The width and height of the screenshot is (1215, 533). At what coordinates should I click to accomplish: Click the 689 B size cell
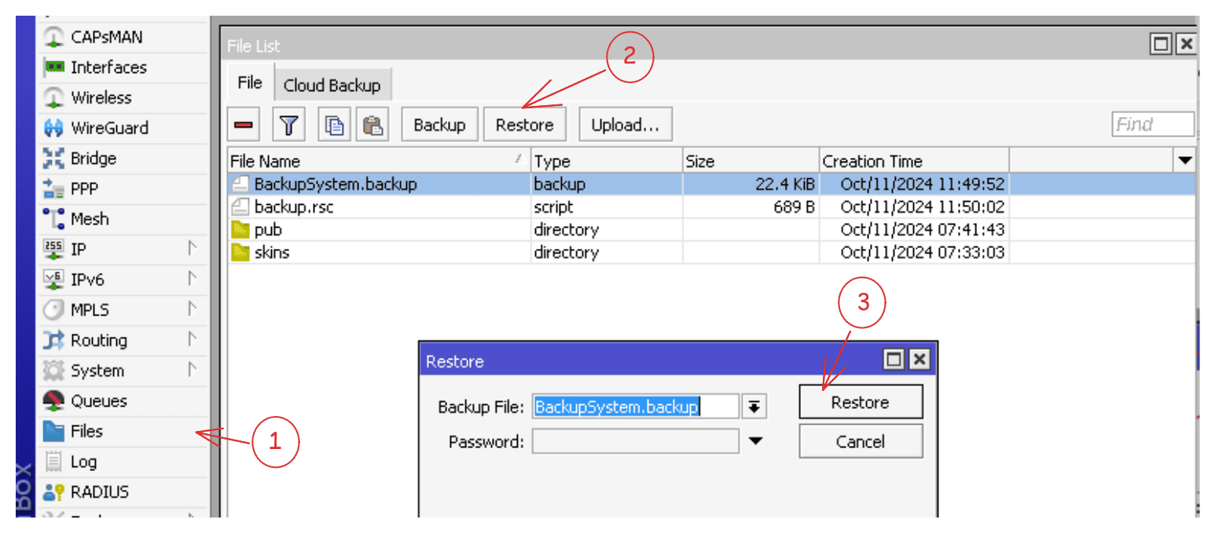pos(751,207)
